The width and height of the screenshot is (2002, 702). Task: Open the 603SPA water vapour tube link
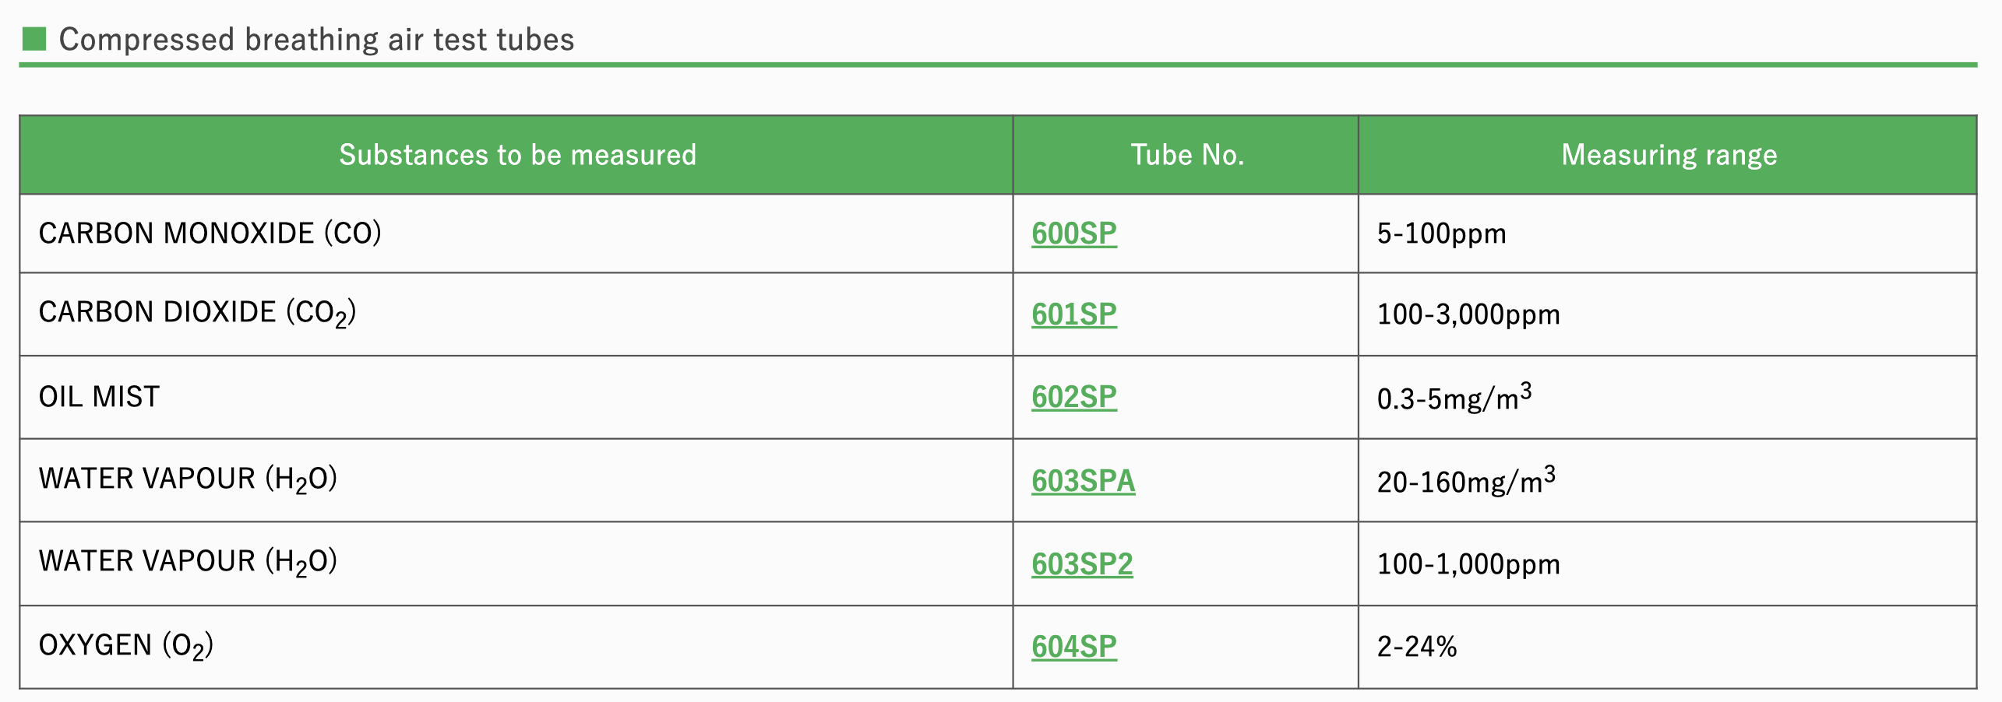point(1083,481)
